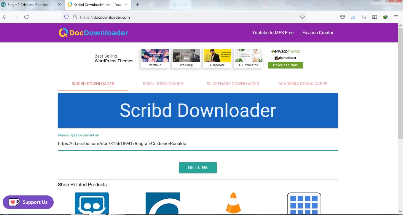
Task: Open the blue circle product icon
Action: (163, 203)
